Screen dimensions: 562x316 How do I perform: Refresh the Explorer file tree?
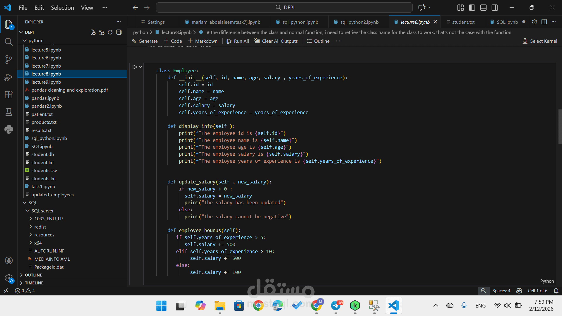pos(110,32)
